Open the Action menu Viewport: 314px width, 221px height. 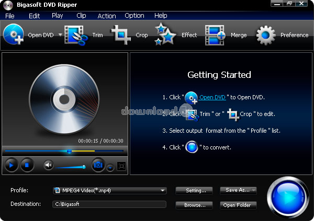(x=107, y=16)
